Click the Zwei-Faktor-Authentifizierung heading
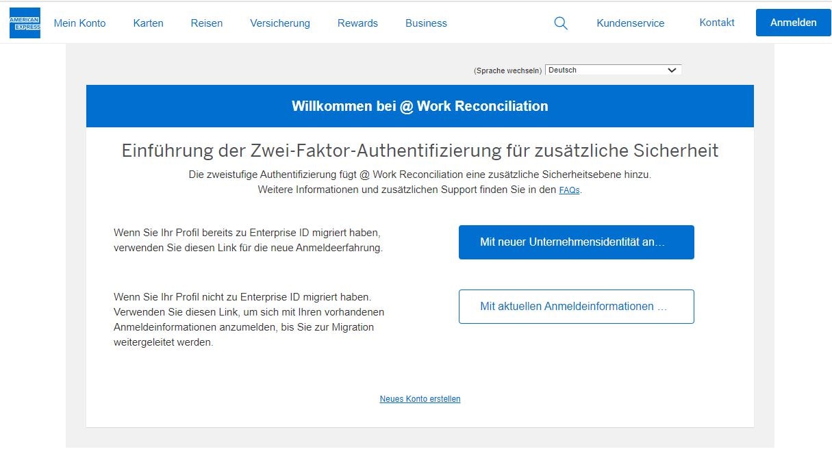 point(420,151)
